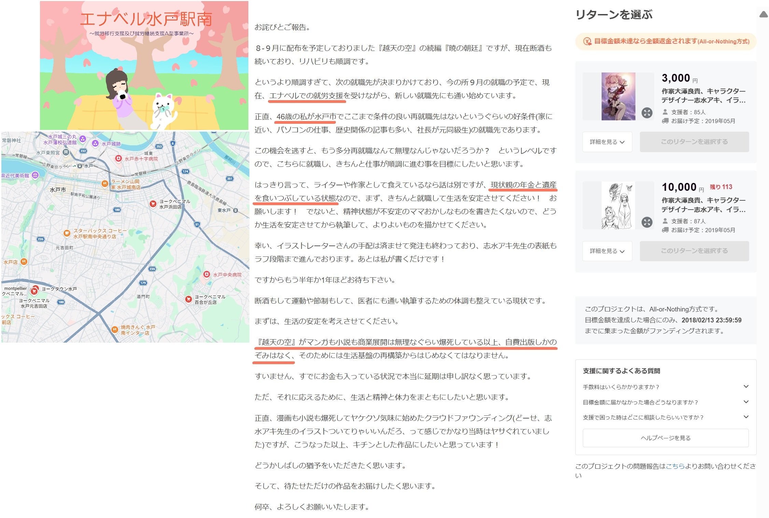
Task: Click the Route 51 road shield on the map
Action: 197,225
